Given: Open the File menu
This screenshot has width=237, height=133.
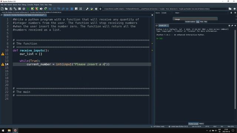Looking at the screenshot, I should pyautogui.click(x=2, y=5).
